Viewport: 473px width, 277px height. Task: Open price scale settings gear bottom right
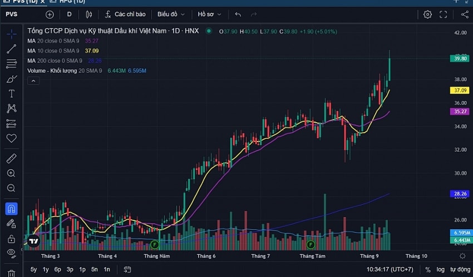point(462,256)
